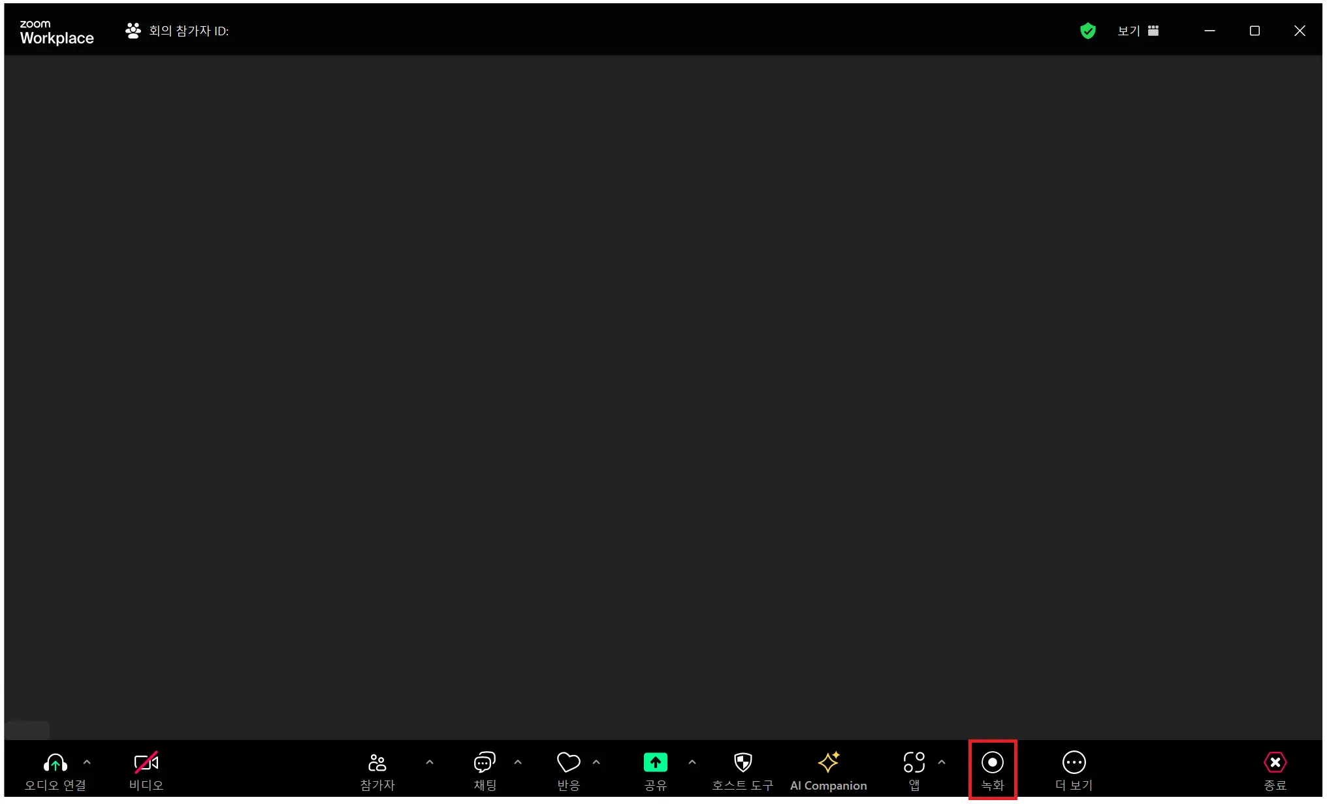Screen dimensions: 1327x804
Task: Expand the reactions chevron beside 반응
Action: click(596, 762)
